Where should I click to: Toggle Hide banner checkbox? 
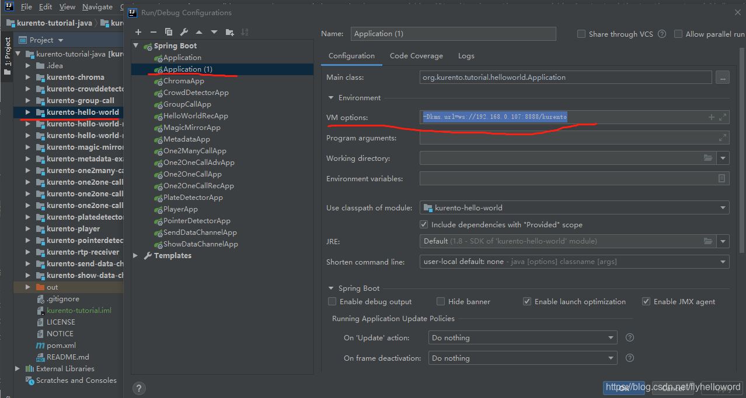click(441, 301)
